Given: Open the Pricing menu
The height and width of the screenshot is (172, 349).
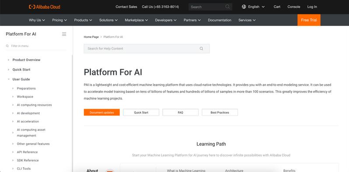Looking at the screenshot, I should point(59,20).
